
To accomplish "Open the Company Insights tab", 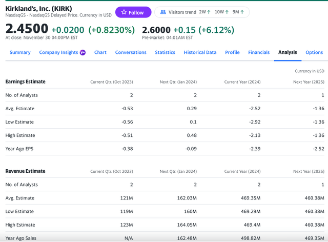I will (58, 52).
